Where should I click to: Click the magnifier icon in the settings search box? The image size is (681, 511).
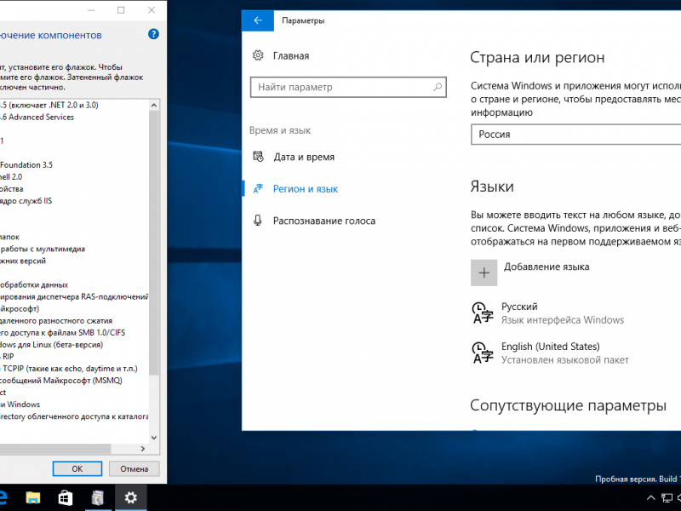[x=438, y=87]
